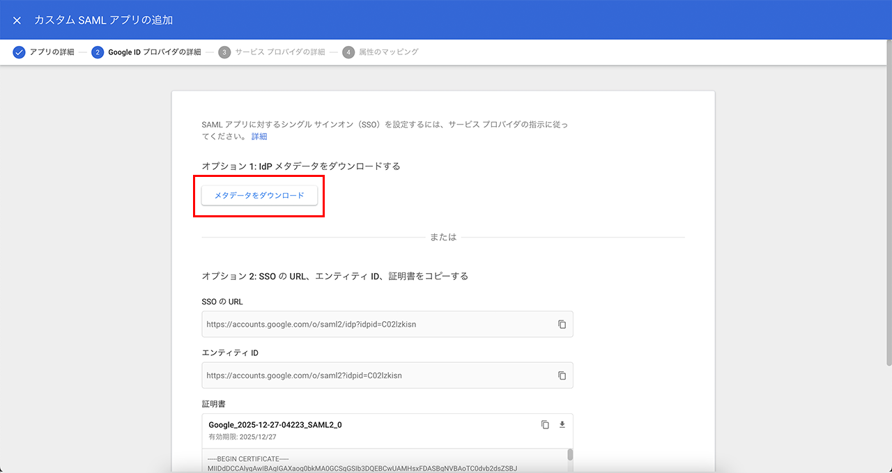Copy the certificate using its copy icon
The height and width of the screenshot is (473, 892).
[x=545, y=425]
